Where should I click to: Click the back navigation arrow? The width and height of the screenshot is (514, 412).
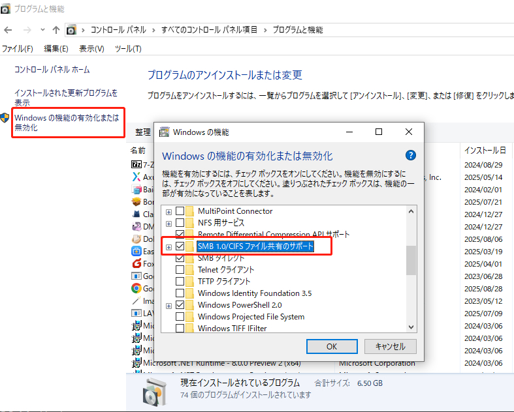[x=8, y=30]
